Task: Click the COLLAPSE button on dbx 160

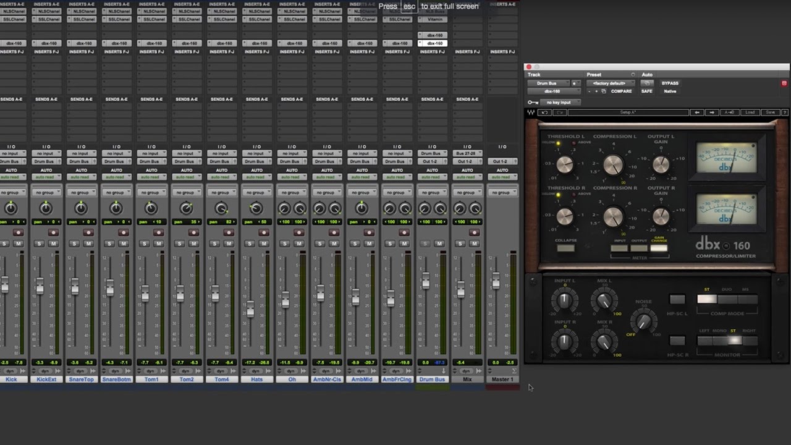Action: click(565, 248)
